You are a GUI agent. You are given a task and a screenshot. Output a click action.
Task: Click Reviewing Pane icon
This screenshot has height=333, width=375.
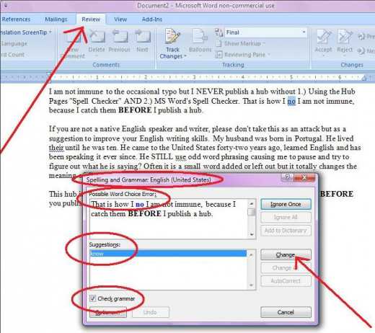[219, 55]
